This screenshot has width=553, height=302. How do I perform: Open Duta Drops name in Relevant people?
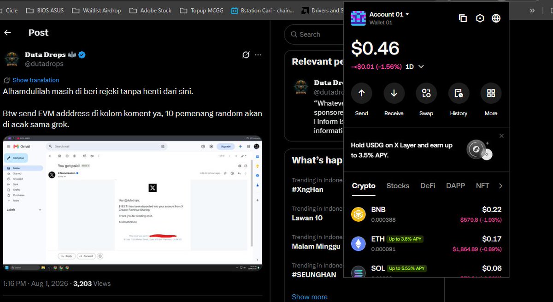[x=329, y=83]
